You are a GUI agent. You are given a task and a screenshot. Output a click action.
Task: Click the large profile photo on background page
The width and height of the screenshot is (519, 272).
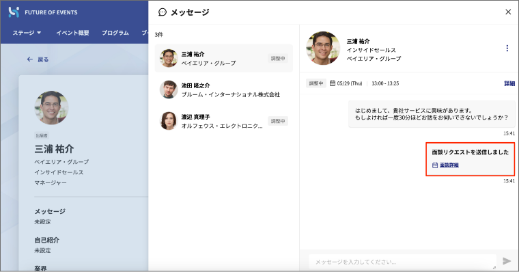(x=51, y=108)
